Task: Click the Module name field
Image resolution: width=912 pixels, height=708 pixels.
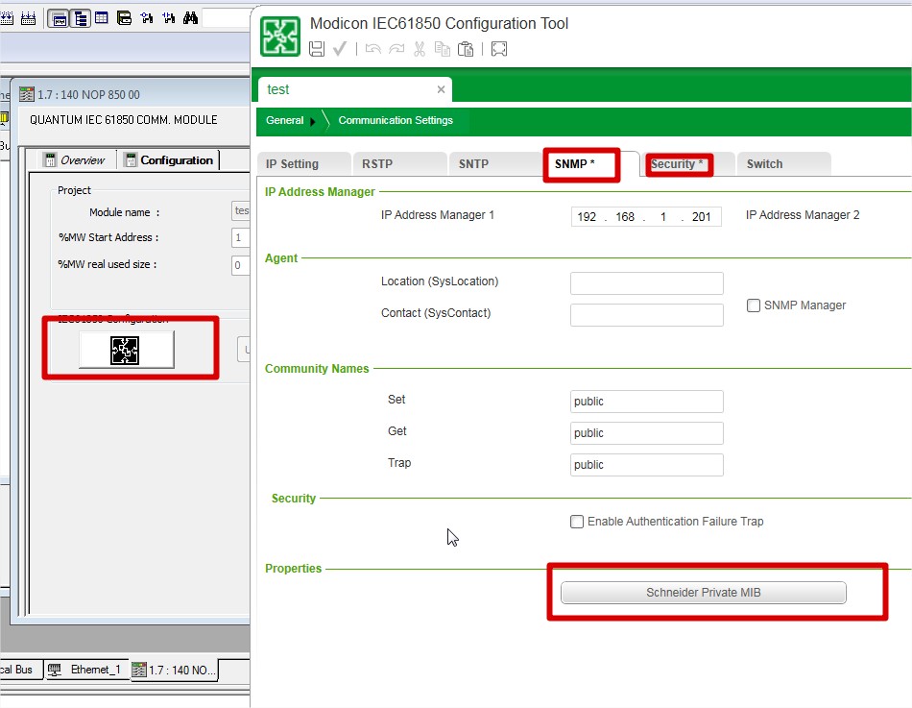Action: click(241, 210)
